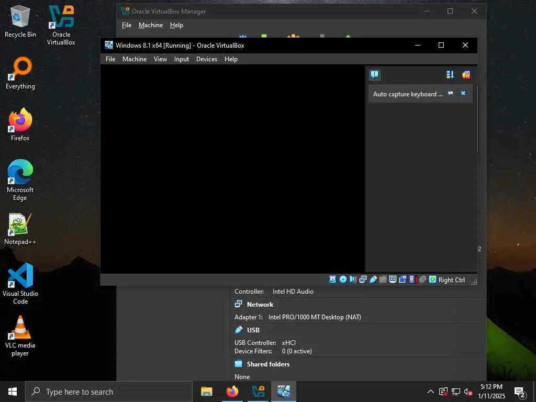The image size is (536, 402).
Task: Dismiss the Auto capture keyboard notification
Action: 463,93
